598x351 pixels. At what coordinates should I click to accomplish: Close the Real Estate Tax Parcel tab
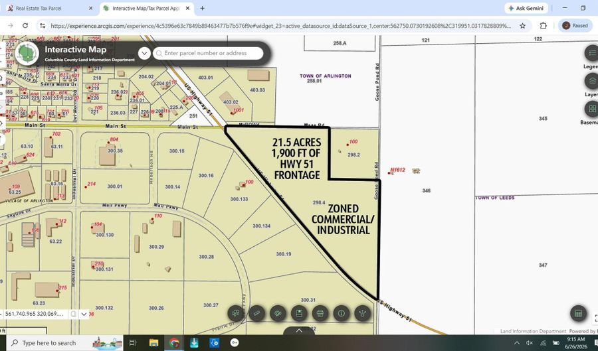point(91,8)
